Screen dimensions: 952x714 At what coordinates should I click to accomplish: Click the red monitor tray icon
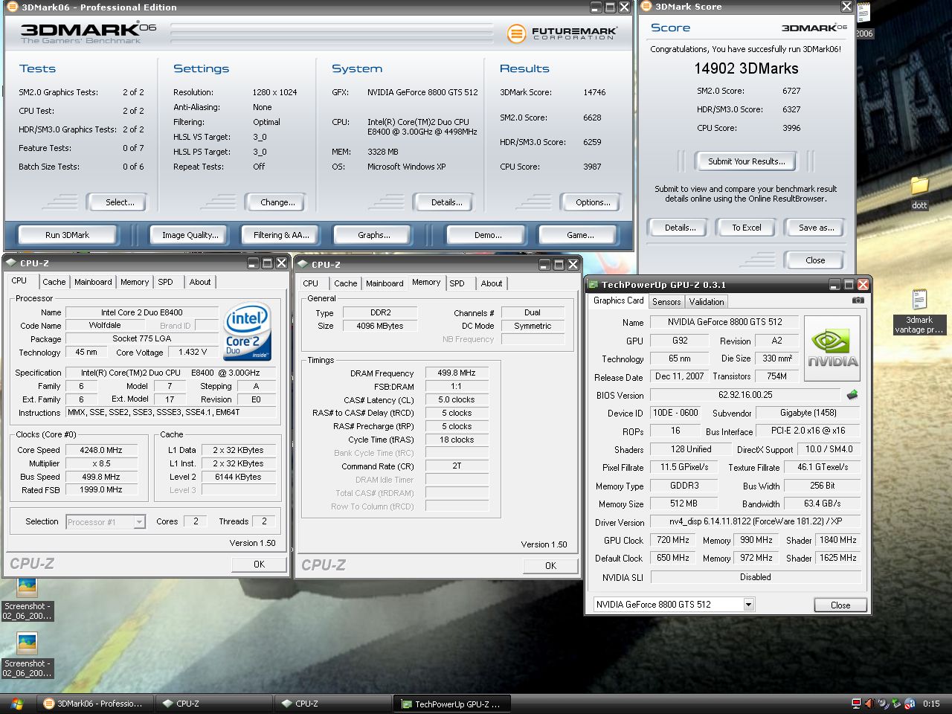(856, 704)
